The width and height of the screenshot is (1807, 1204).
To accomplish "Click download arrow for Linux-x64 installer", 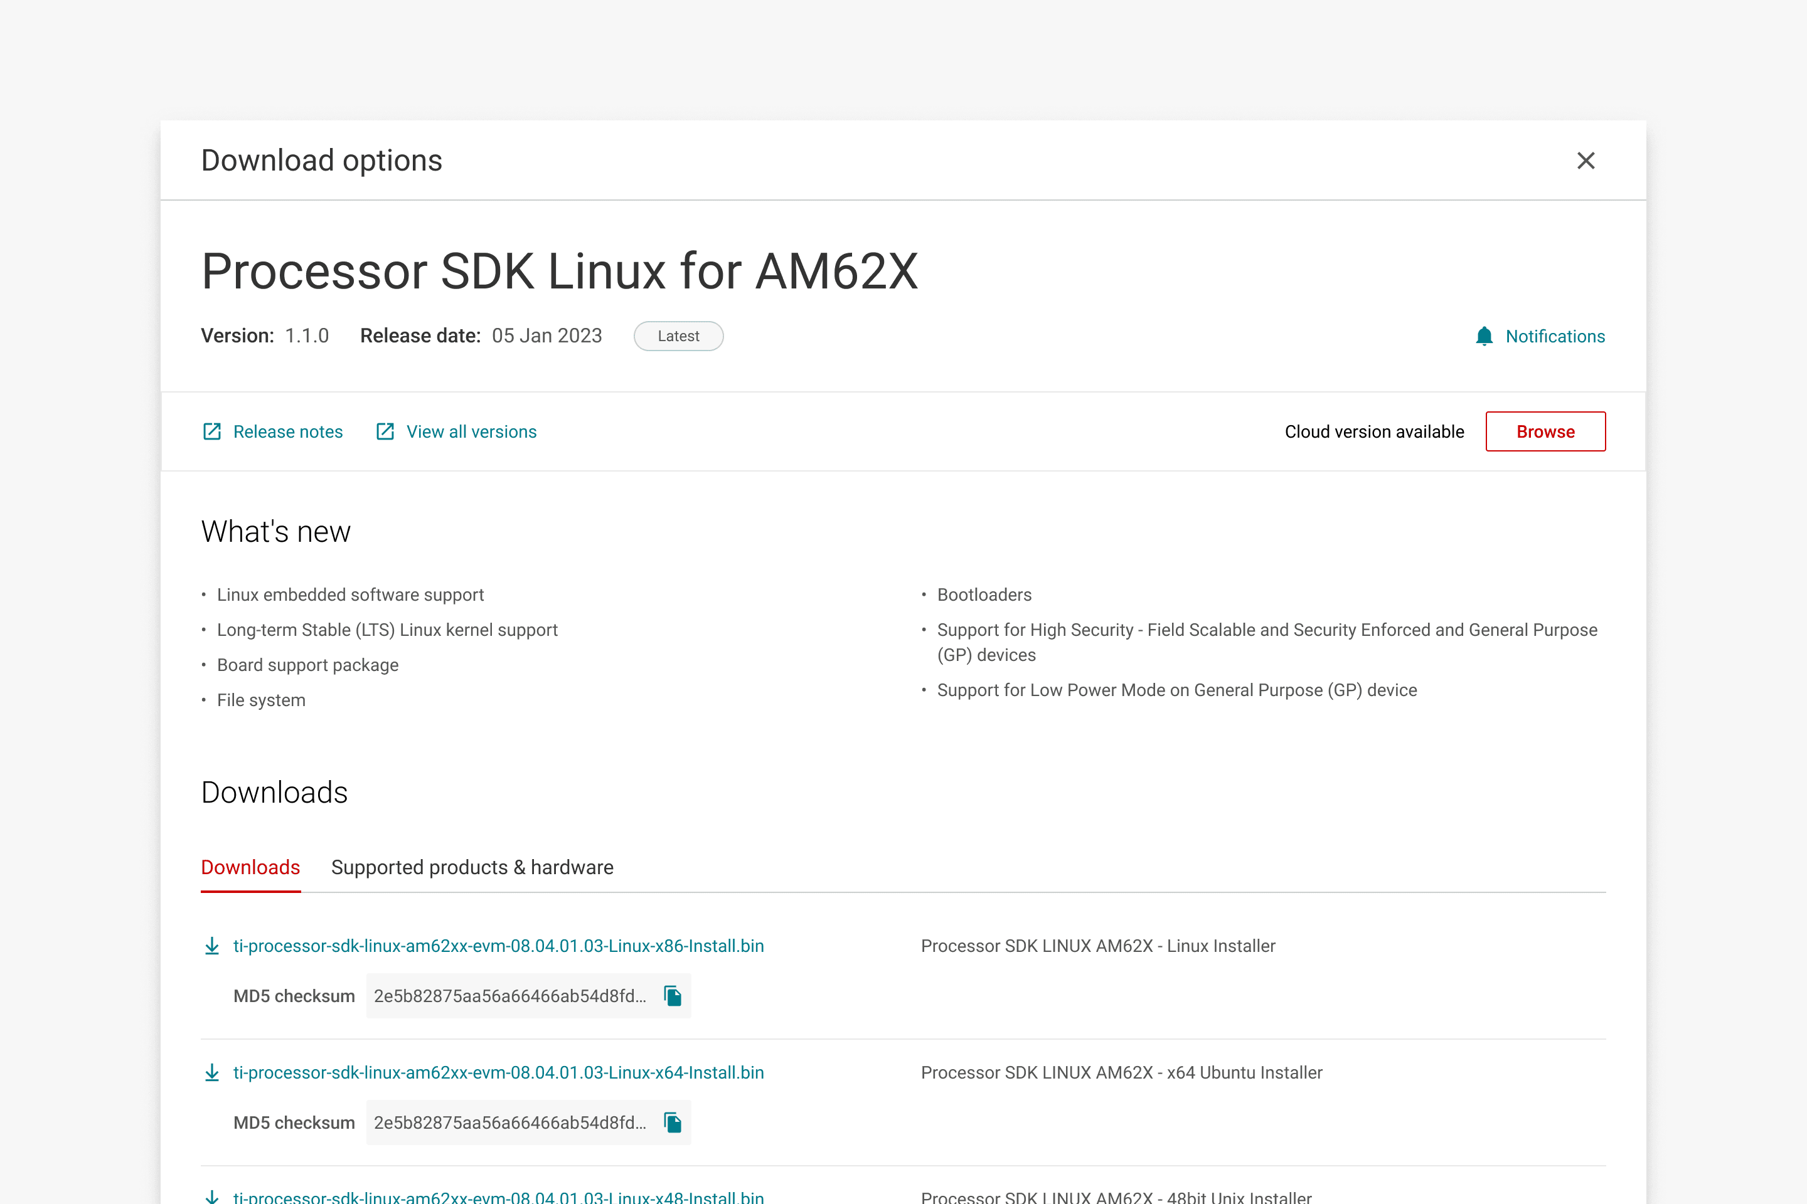I will tap(212, 1073).
